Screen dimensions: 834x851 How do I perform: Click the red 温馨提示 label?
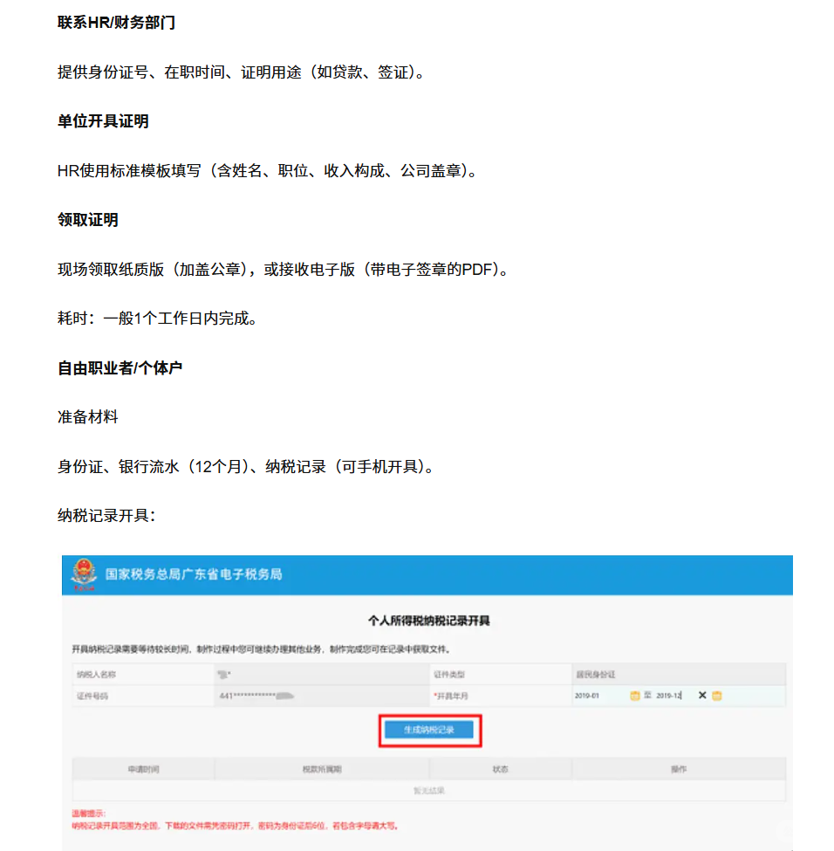click(x=88, y=813)
